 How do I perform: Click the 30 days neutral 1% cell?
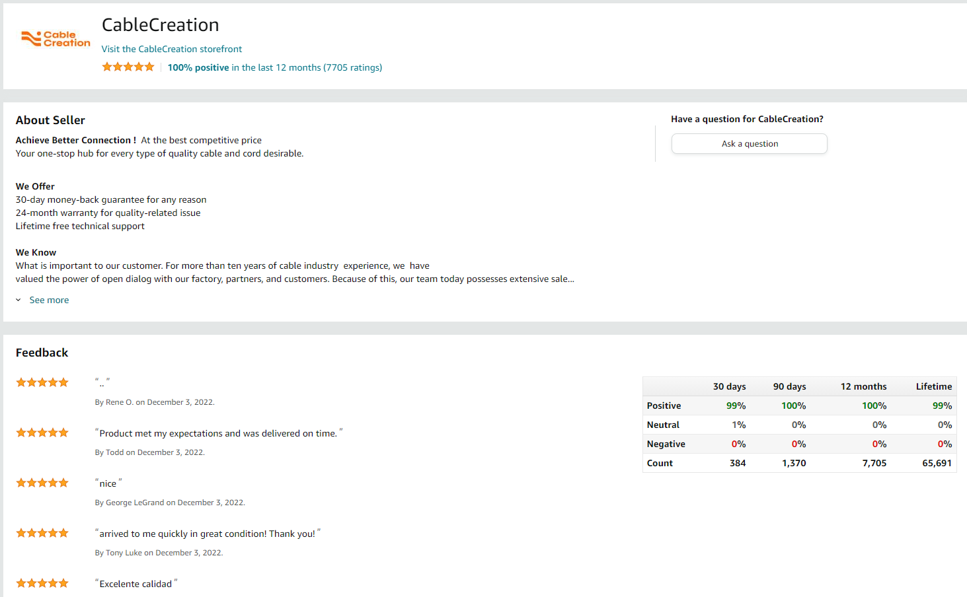(x=738, y=425)
